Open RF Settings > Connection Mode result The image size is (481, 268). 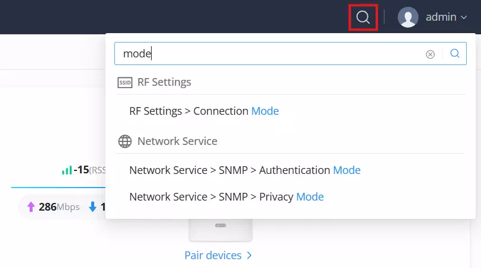point(204,111)
